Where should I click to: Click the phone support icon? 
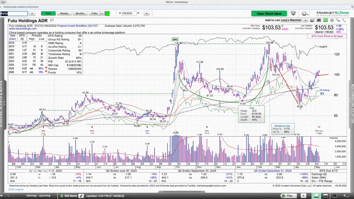click(344, 20)
